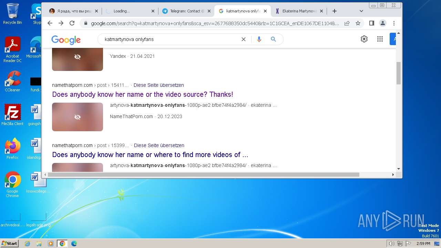The image size is (441, 248).
Task: Start voice search with the microphone
Action: coord(259,39)
